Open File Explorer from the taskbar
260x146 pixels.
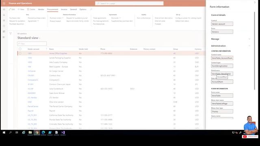click(30, 133)
